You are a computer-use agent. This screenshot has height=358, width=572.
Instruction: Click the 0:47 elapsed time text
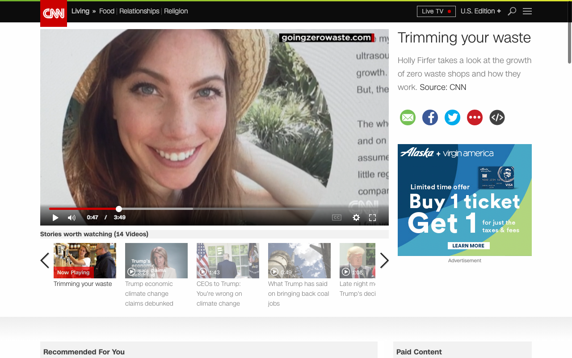(x=93, y=217)
